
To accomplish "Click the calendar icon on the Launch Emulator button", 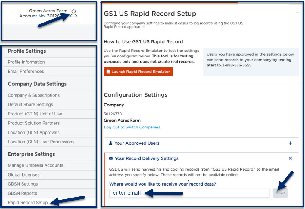I will click(x=108, y=72).
